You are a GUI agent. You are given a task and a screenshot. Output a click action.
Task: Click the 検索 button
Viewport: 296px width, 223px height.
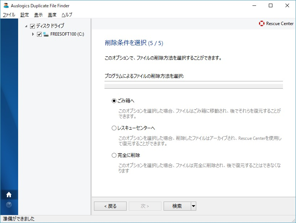coord(177,206)
